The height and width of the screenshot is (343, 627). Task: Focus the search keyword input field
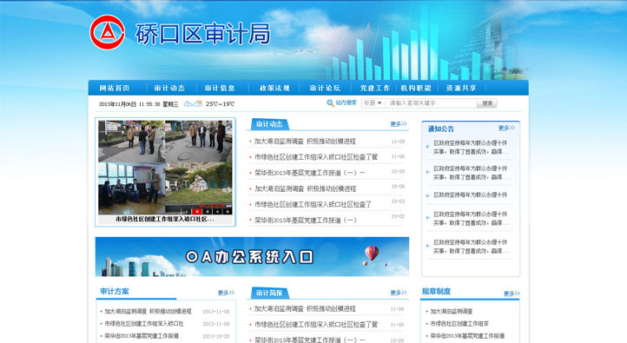pos(431,103)
